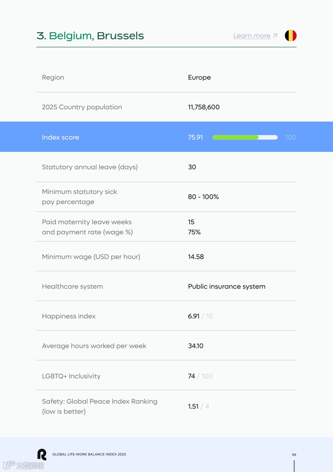Click the Public insurance system text
Image resolution: width=333 pixels, height=472 pixels.
click(x=227, y=286)
